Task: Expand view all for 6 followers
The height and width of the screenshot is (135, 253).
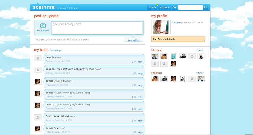Action: [x=200, y=73]
